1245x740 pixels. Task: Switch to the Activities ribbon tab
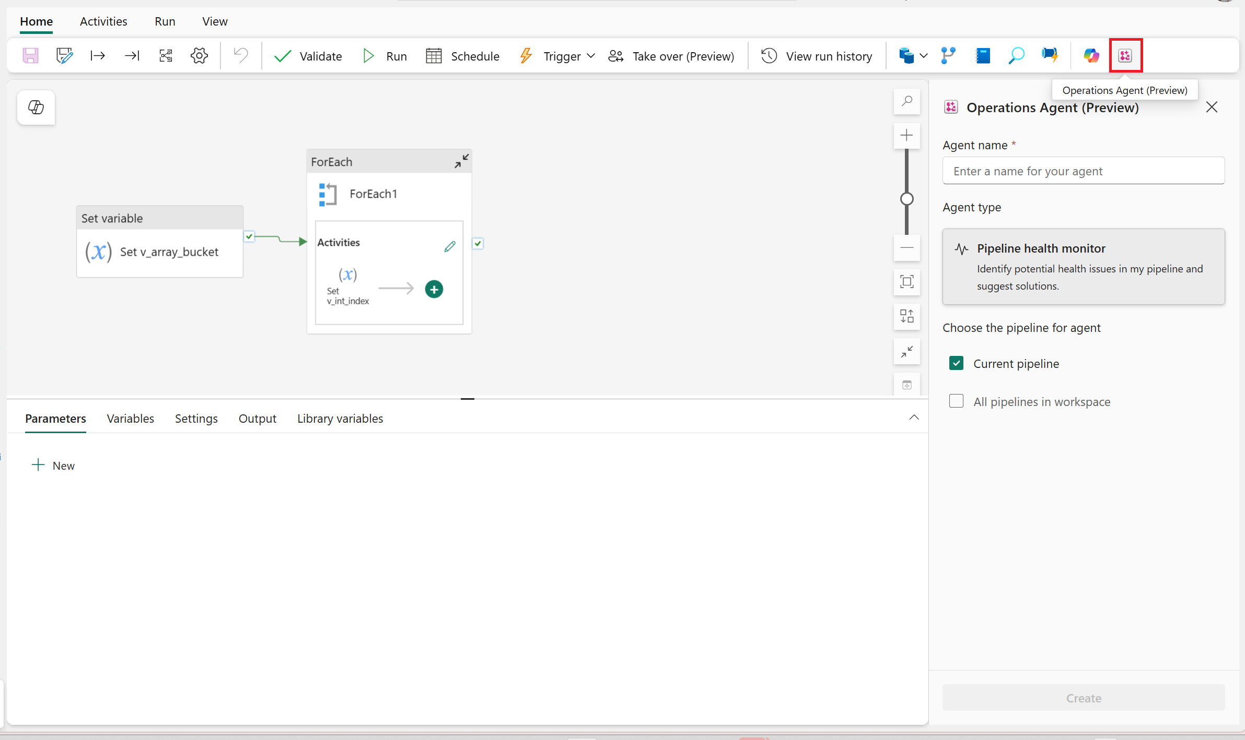[x=103, y=21]
